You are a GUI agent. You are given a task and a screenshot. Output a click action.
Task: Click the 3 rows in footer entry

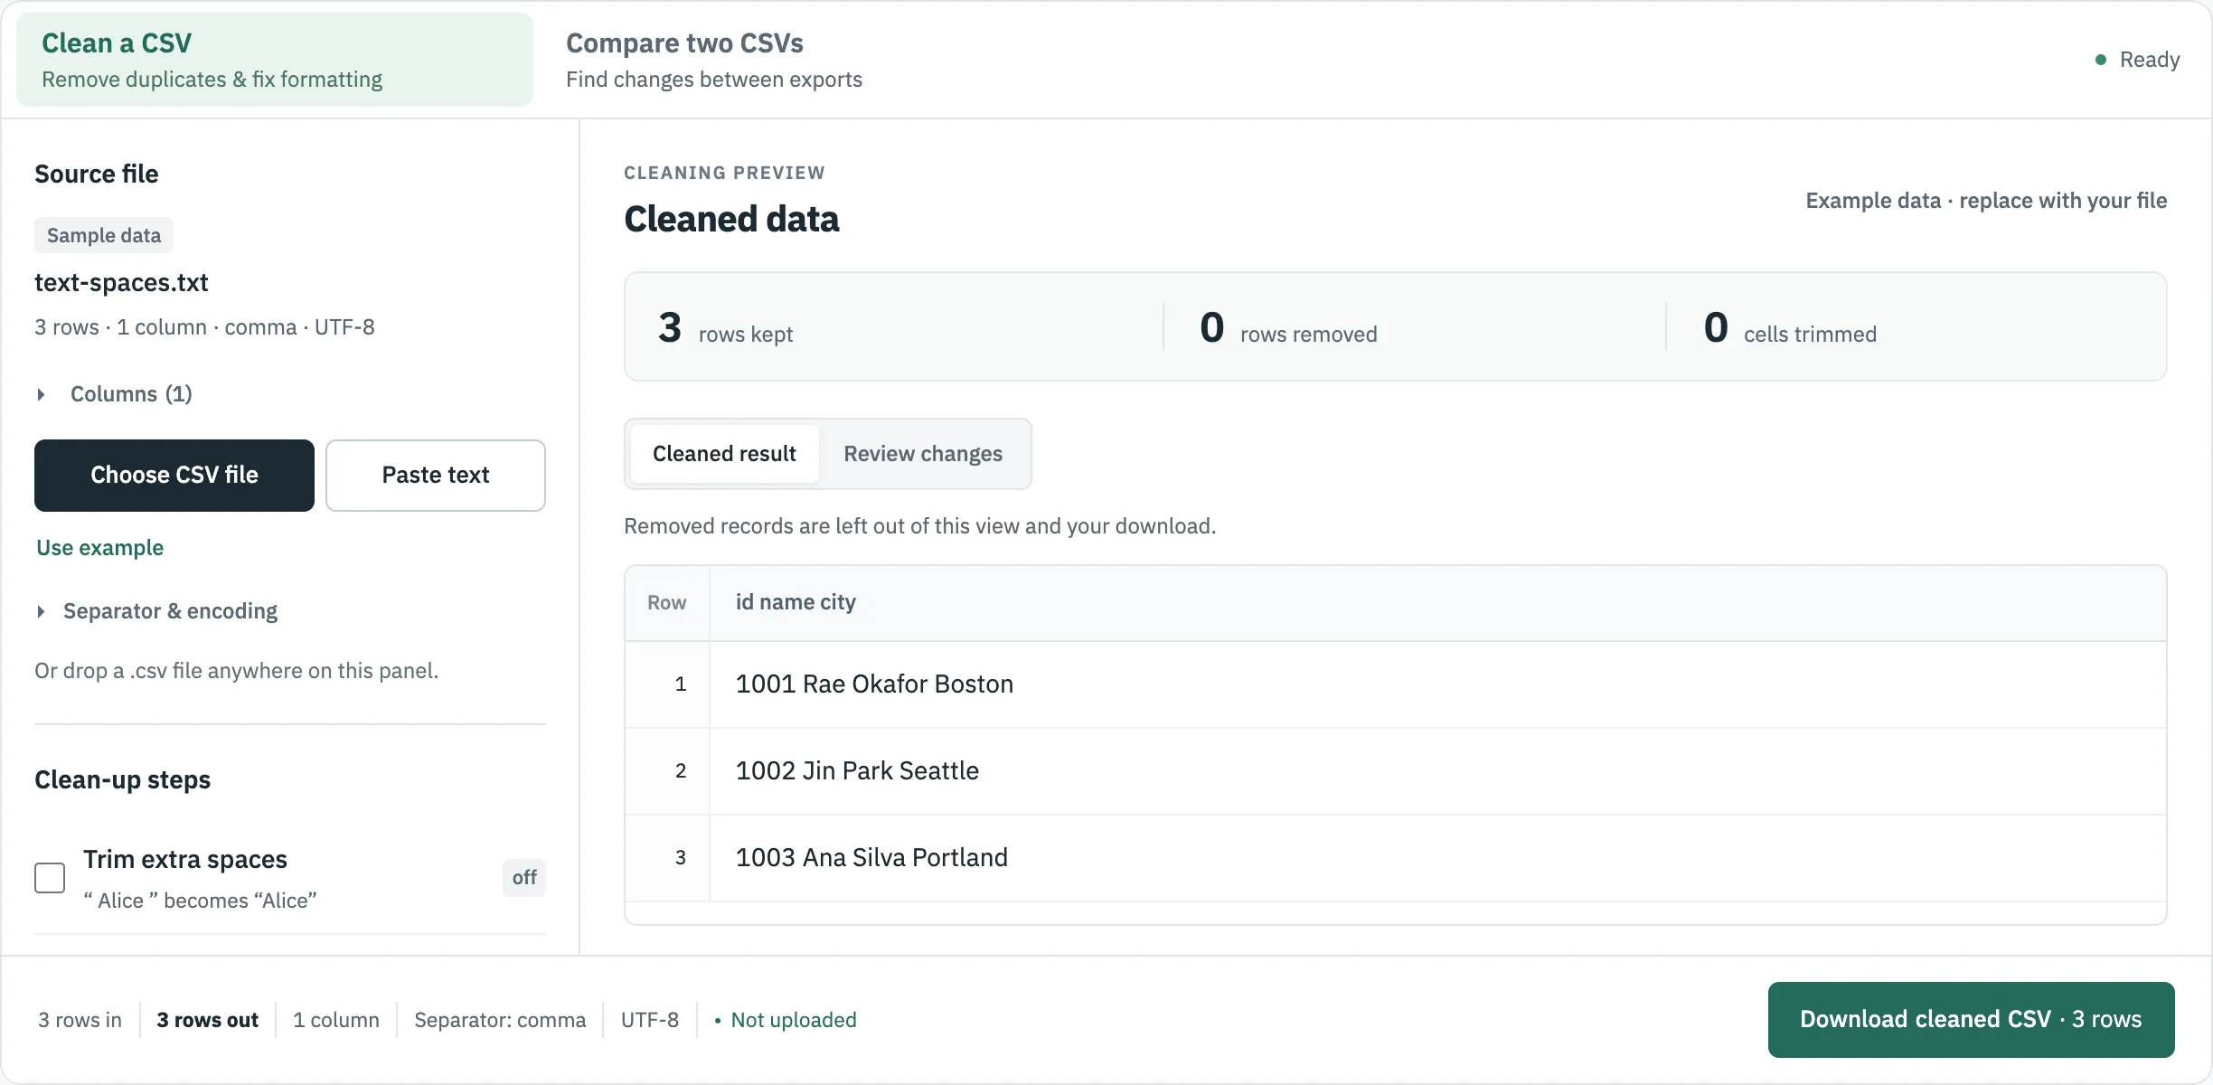pos(80,1020)
